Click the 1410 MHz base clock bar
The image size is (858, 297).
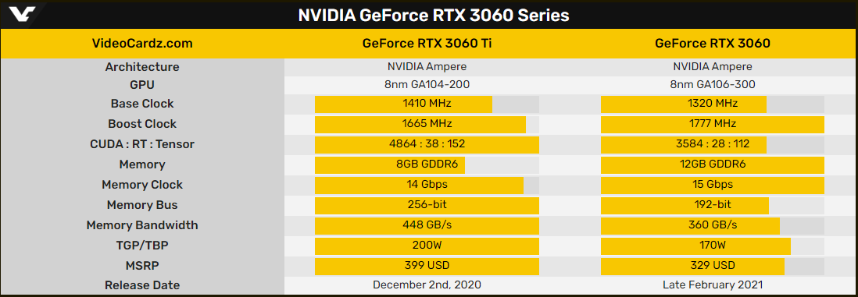403,104
